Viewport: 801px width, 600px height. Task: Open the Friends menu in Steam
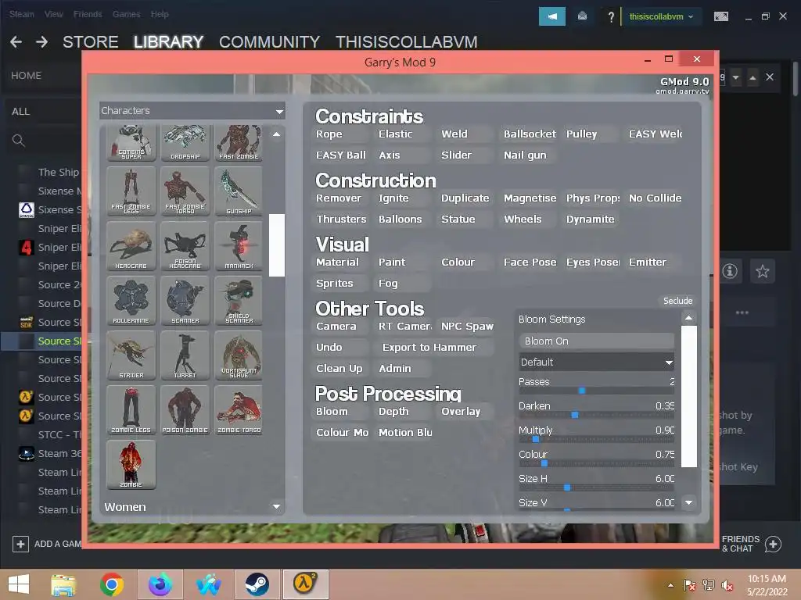pyautogui.click(x=88, y=14)
